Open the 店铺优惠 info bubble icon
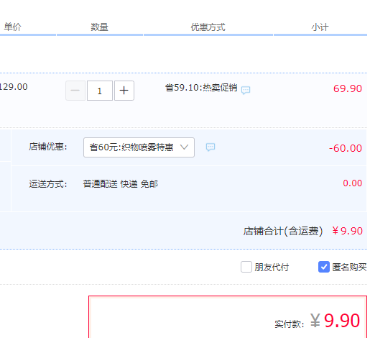 pos(211,147)
